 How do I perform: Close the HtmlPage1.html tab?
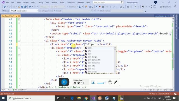[x=19, y=16]
